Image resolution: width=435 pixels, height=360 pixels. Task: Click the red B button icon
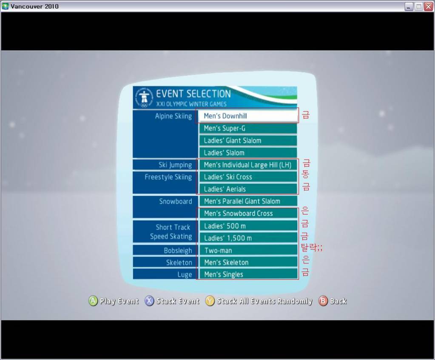click(323, 301)
